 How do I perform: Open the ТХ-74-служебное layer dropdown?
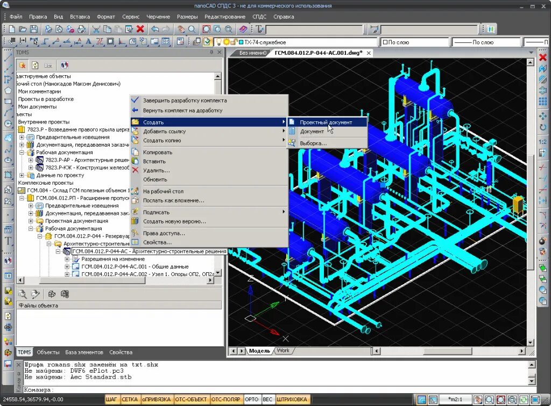(x=295, y=42)
